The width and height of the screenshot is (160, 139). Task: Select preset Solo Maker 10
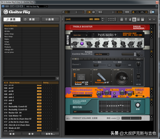coord(28,116)
